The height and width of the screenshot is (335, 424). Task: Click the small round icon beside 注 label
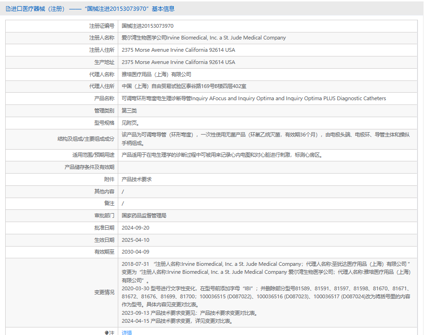coord(106,333)
